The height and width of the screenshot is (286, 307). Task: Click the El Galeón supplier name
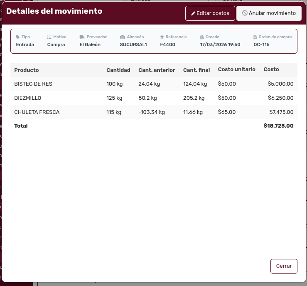click(90, 44)
